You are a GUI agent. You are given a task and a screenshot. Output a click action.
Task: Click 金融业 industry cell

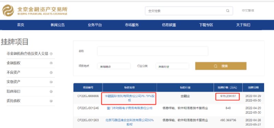185,96
